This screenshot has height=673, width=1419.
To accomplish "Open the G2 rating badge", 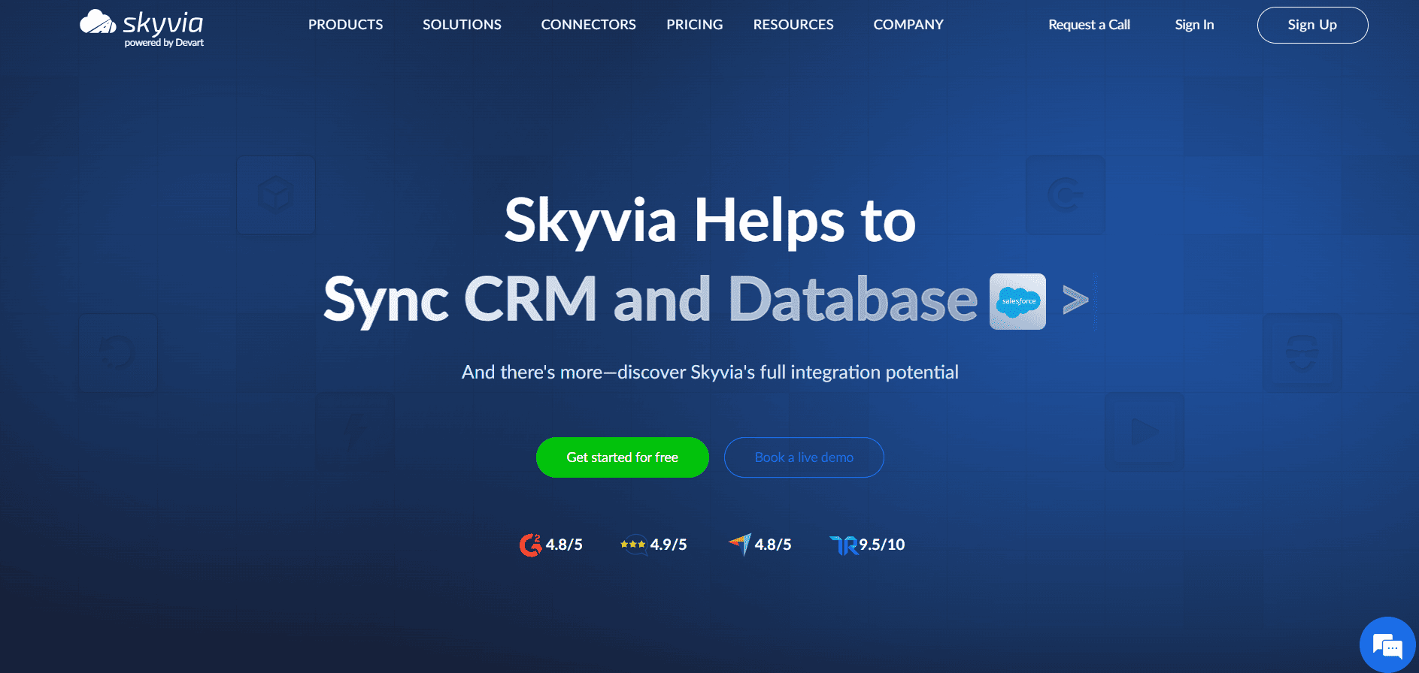I will [x=530, y=545].
